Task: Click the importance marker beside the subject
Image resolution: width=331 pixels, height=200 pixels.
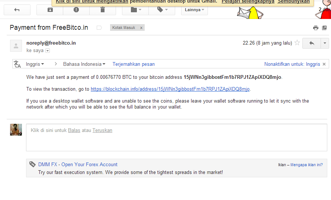Action: [99, 28]
